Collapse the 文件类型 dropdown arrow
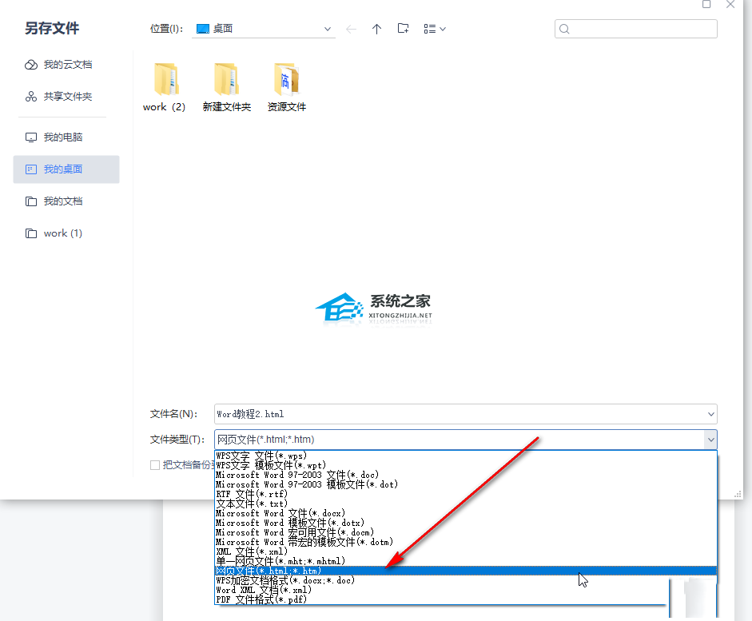The width and height of the screenshot is (752, 621). click(x=710, y=440)
